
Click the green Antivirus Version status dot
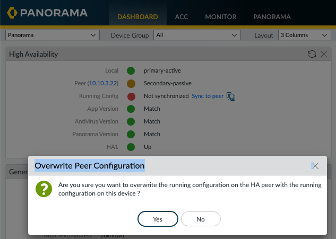[131, 121]
